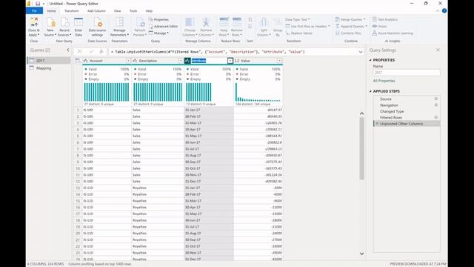The image size is (474, 267).
Task: Click the Split Column icon
Action: point(264,22)
